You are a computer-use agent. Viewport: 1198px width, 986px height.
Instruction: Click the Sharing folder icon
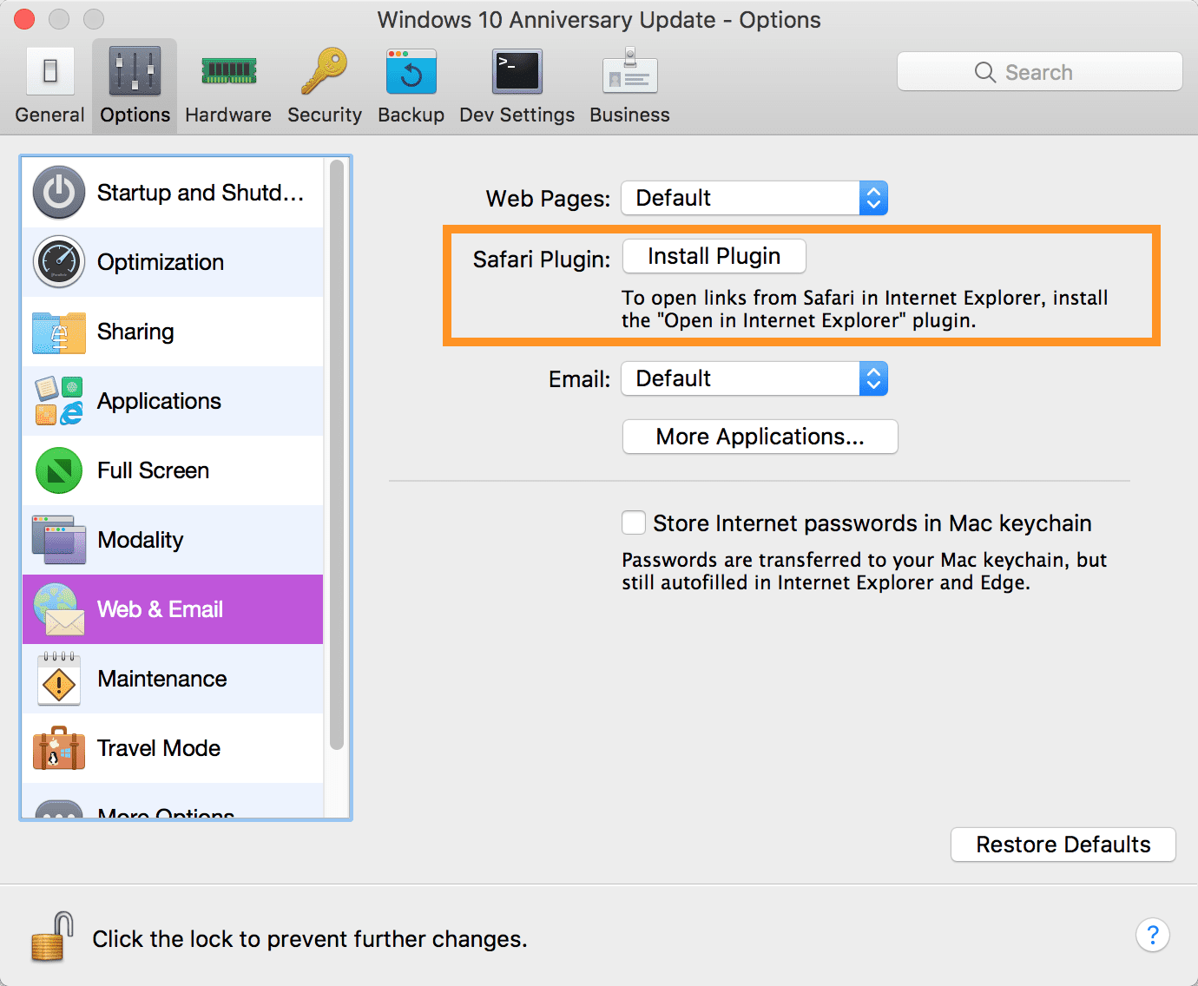[59, 332]
